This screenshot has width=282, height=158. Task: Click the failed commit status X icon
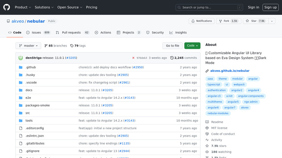133,58
